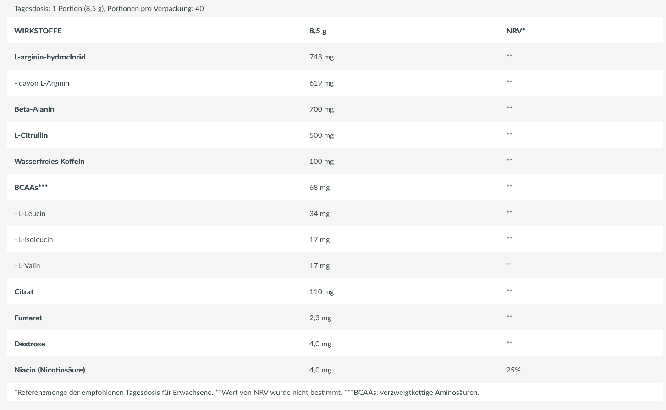Select the Dextrose row label
666x410 pixels.
click(x=30, y=344)
